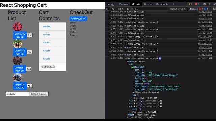Open the top context selector dropdown

(120, 9)
